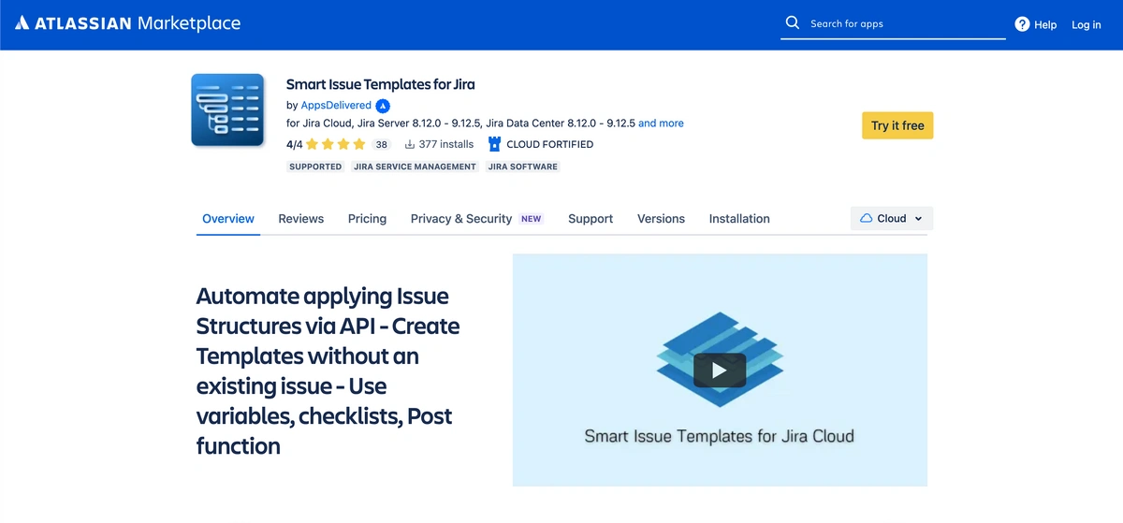Click the CLOUD FORTIFIED label

click(x=550, y=144)
